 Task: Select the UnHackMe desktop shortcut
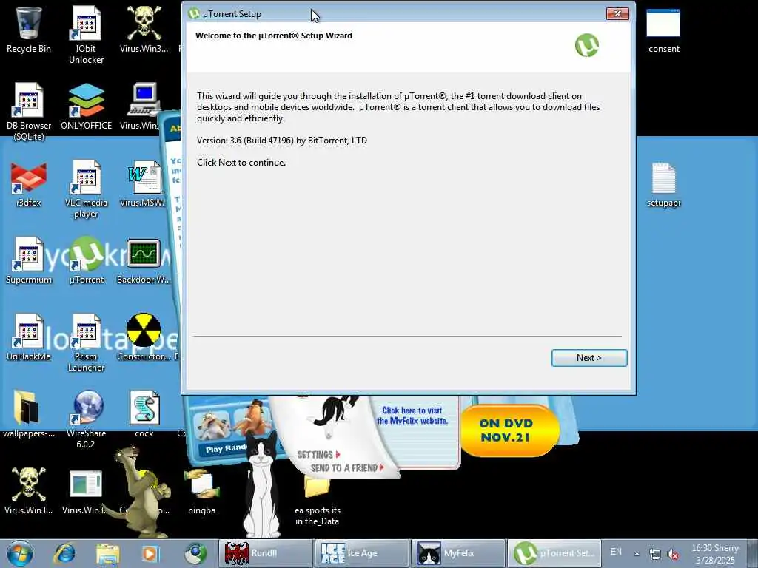(29, 337)
